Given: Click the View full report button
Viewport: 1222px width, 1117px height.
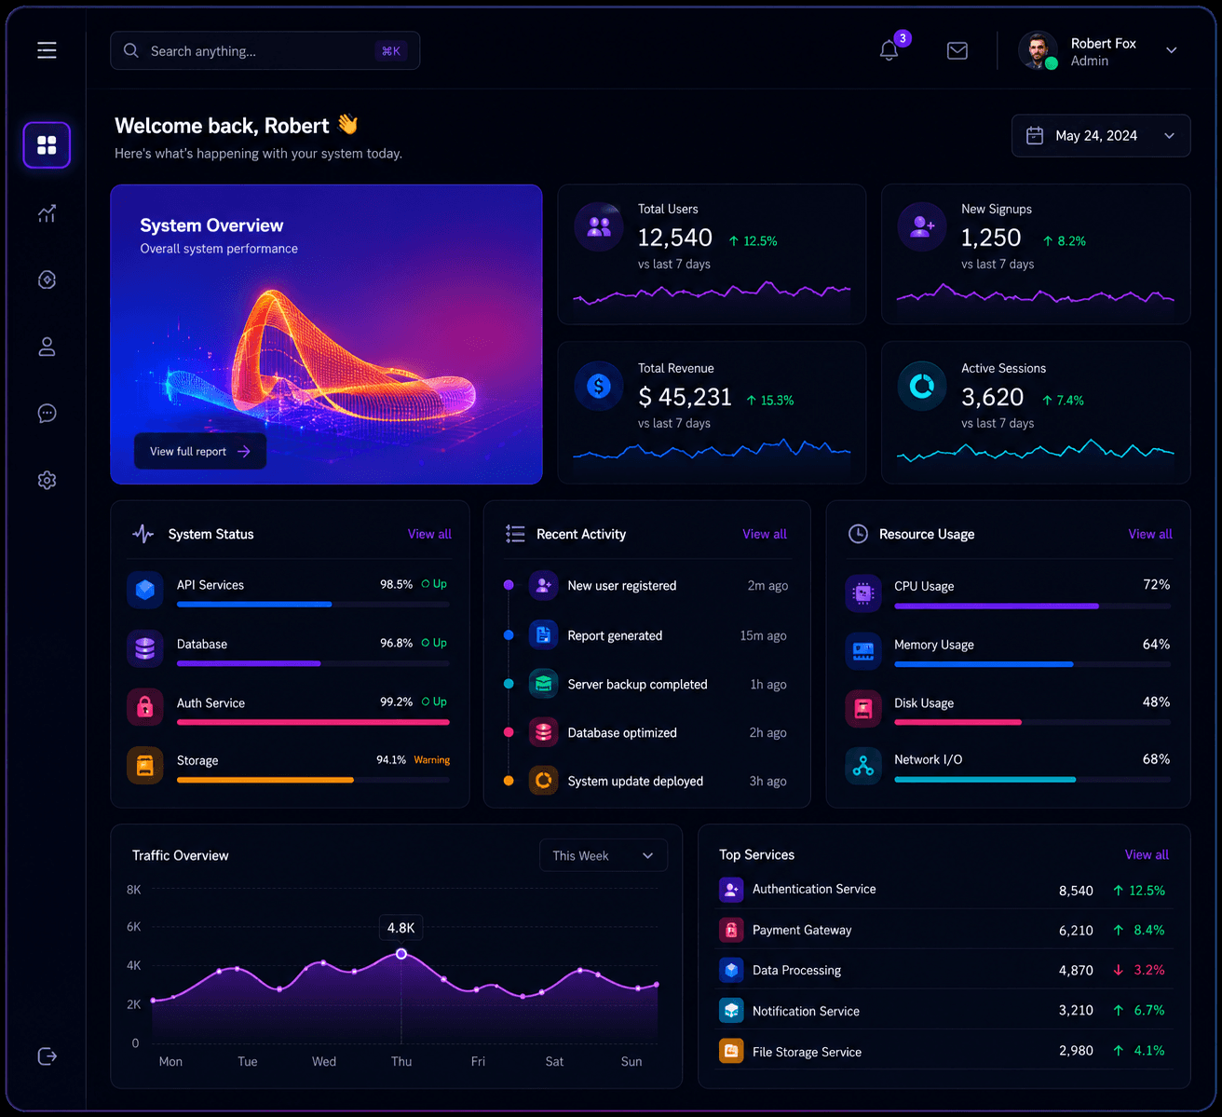Looking at the screenshot, I should point(200,451).
